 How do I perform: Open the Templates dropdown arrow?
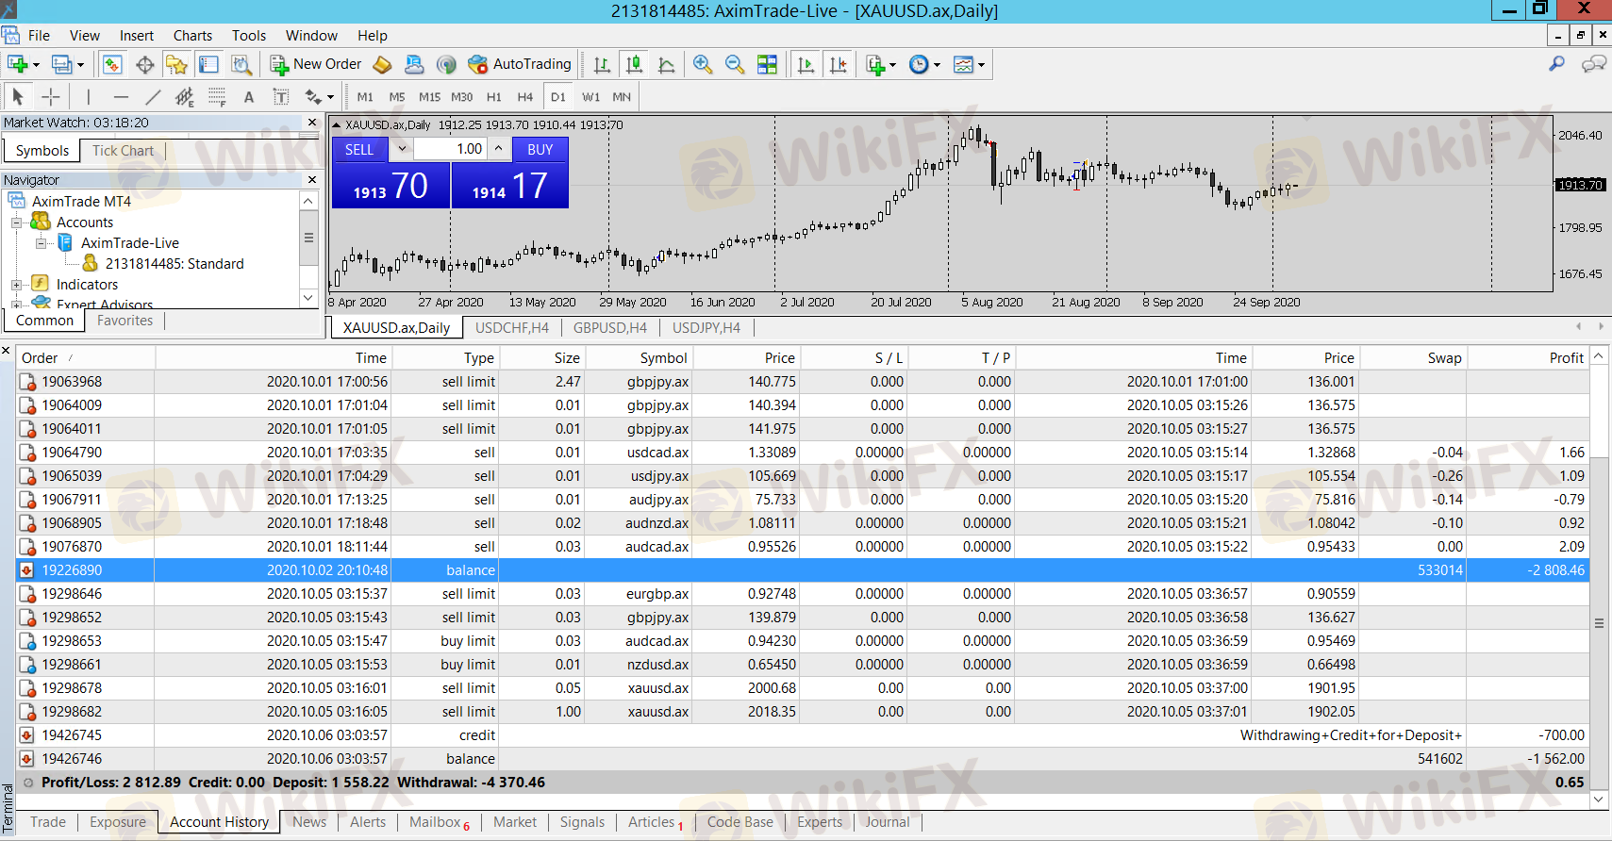coord(981,65)
